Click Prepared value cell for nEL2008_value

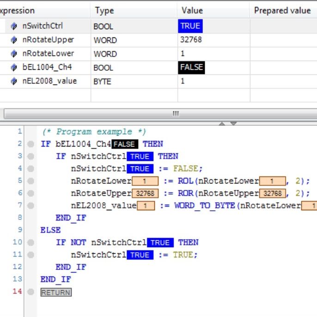[283, 81]
